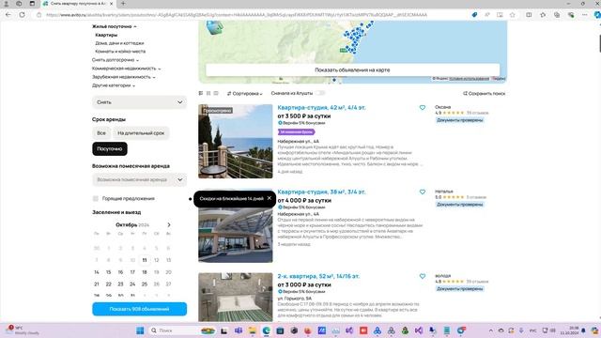Open a new browser tab
The image size is (601, 338).
pos(123,4)
